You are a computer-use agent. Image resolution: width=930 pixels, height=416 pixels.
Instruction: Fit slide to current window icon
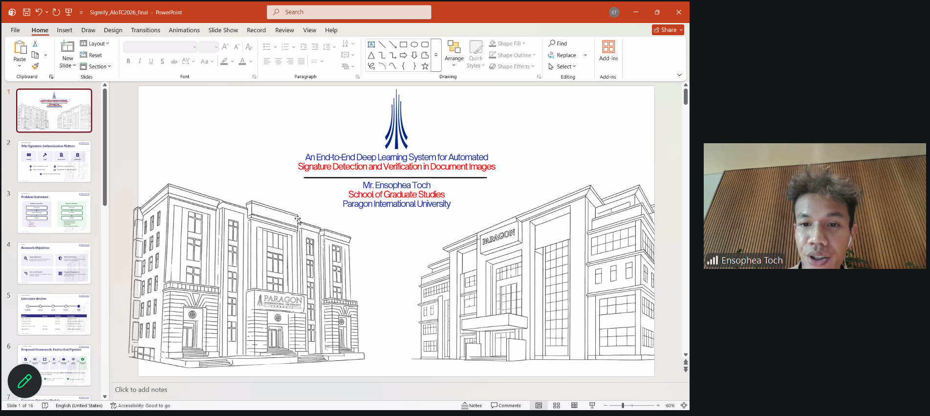click(x=684, y=406)
